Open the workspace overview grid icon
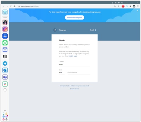Viewport: 141px width, 122px height. (5, 12)
